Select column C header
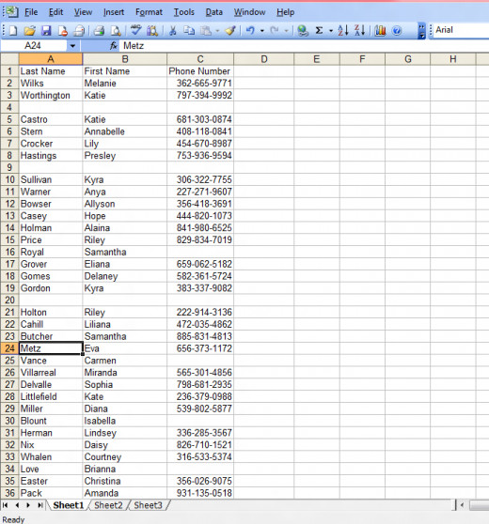The image size is (489, 524). pyautogui.click(x=200, y=59)
